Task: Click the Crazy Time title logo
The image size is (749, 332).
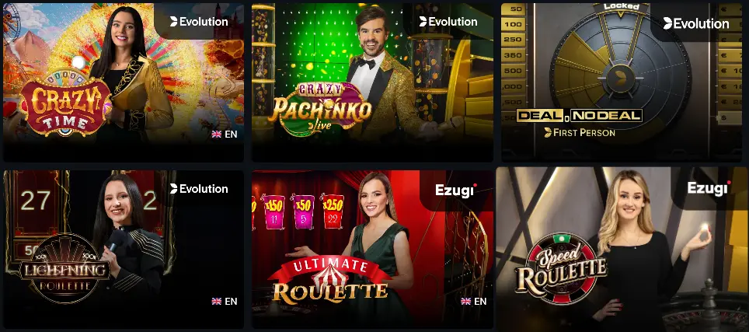Action: click(65, 104)
